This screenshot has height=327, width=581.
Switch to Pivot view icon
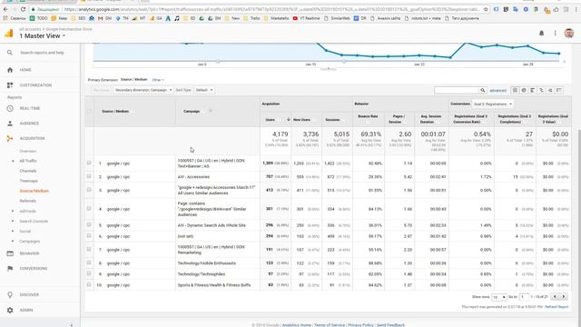click(x=559, y=90)
